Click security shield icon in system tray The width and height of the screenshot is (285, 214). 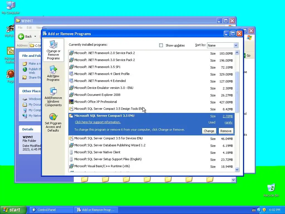[264, 210]
